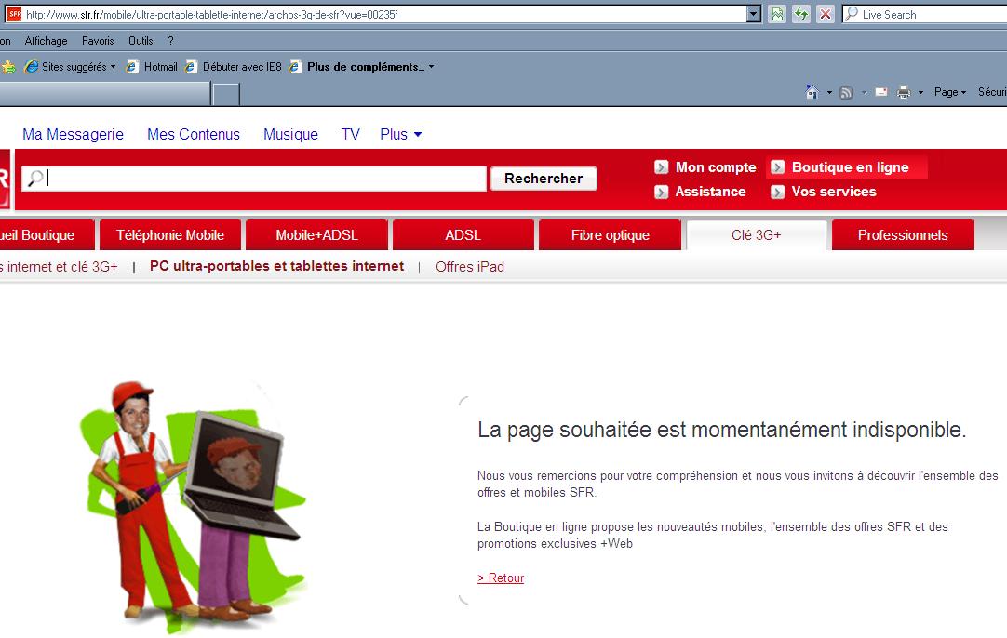Click the printer icon
Viewport: 1007px width, 638px height.
point(903,92)
